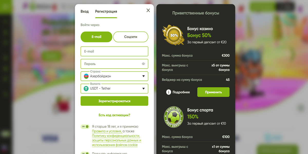Click the soccer ball 150% bonus badge
Image resolution: width=308 pixels, height=154 pixels.
pos(173,117)
